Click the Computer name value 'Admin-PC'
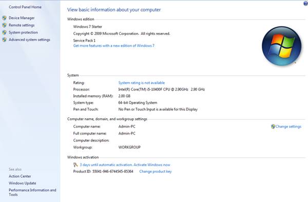The width and height of the screenshot is (308, 202). pyautogui.click(x=127, y=126)
